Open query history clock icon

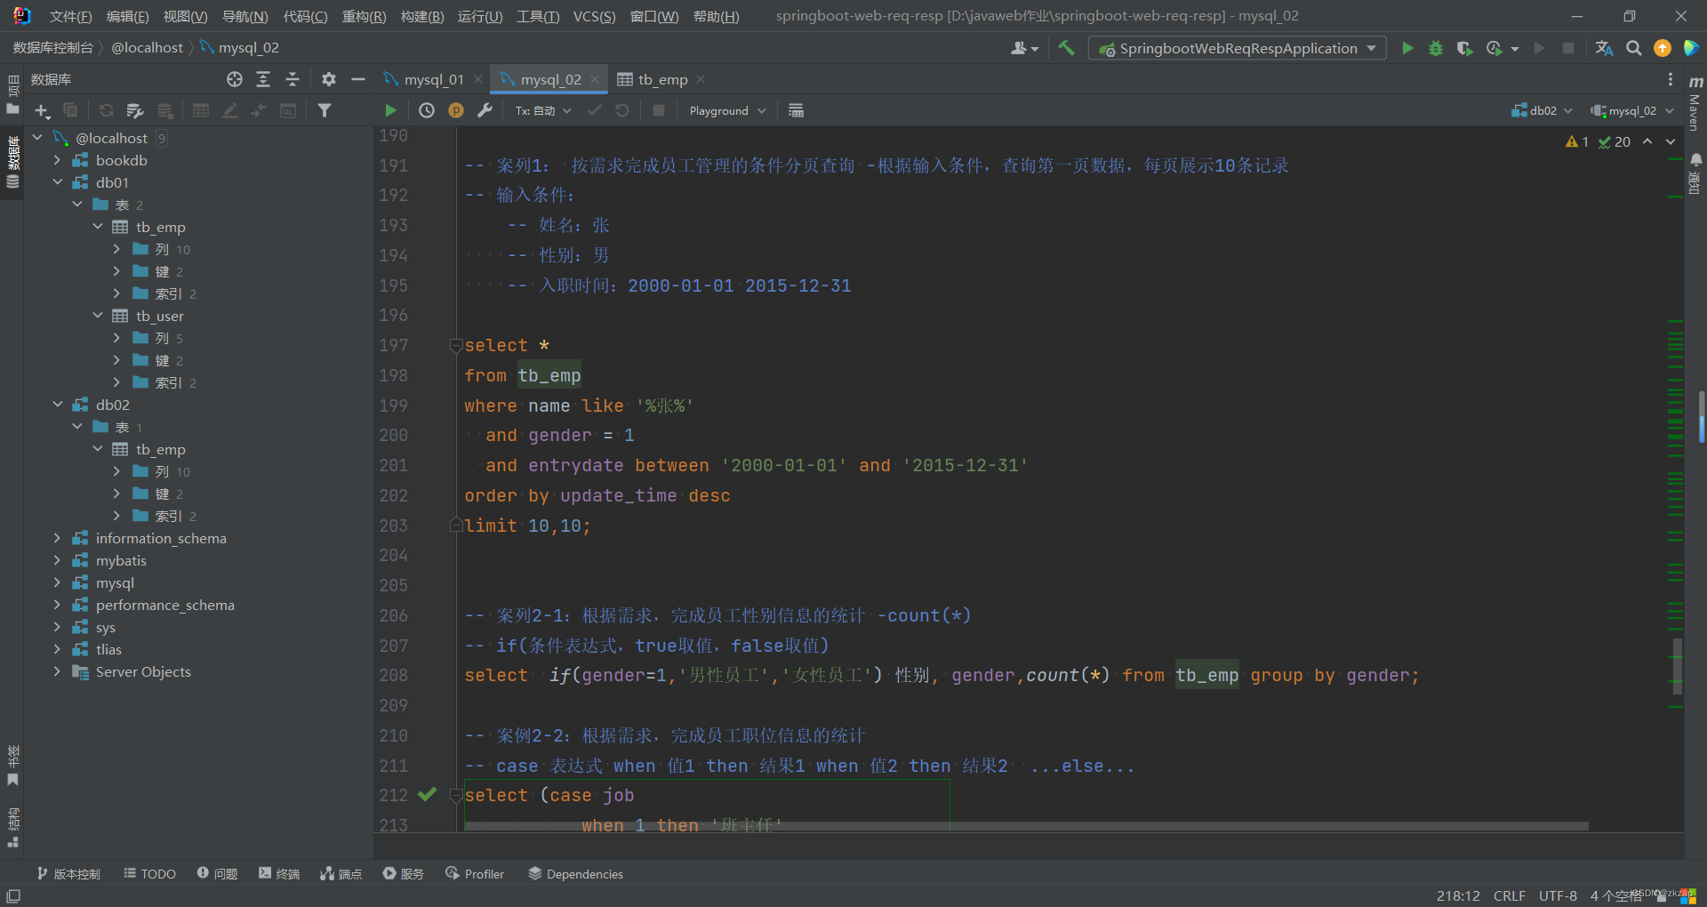[x=427, y=110]
